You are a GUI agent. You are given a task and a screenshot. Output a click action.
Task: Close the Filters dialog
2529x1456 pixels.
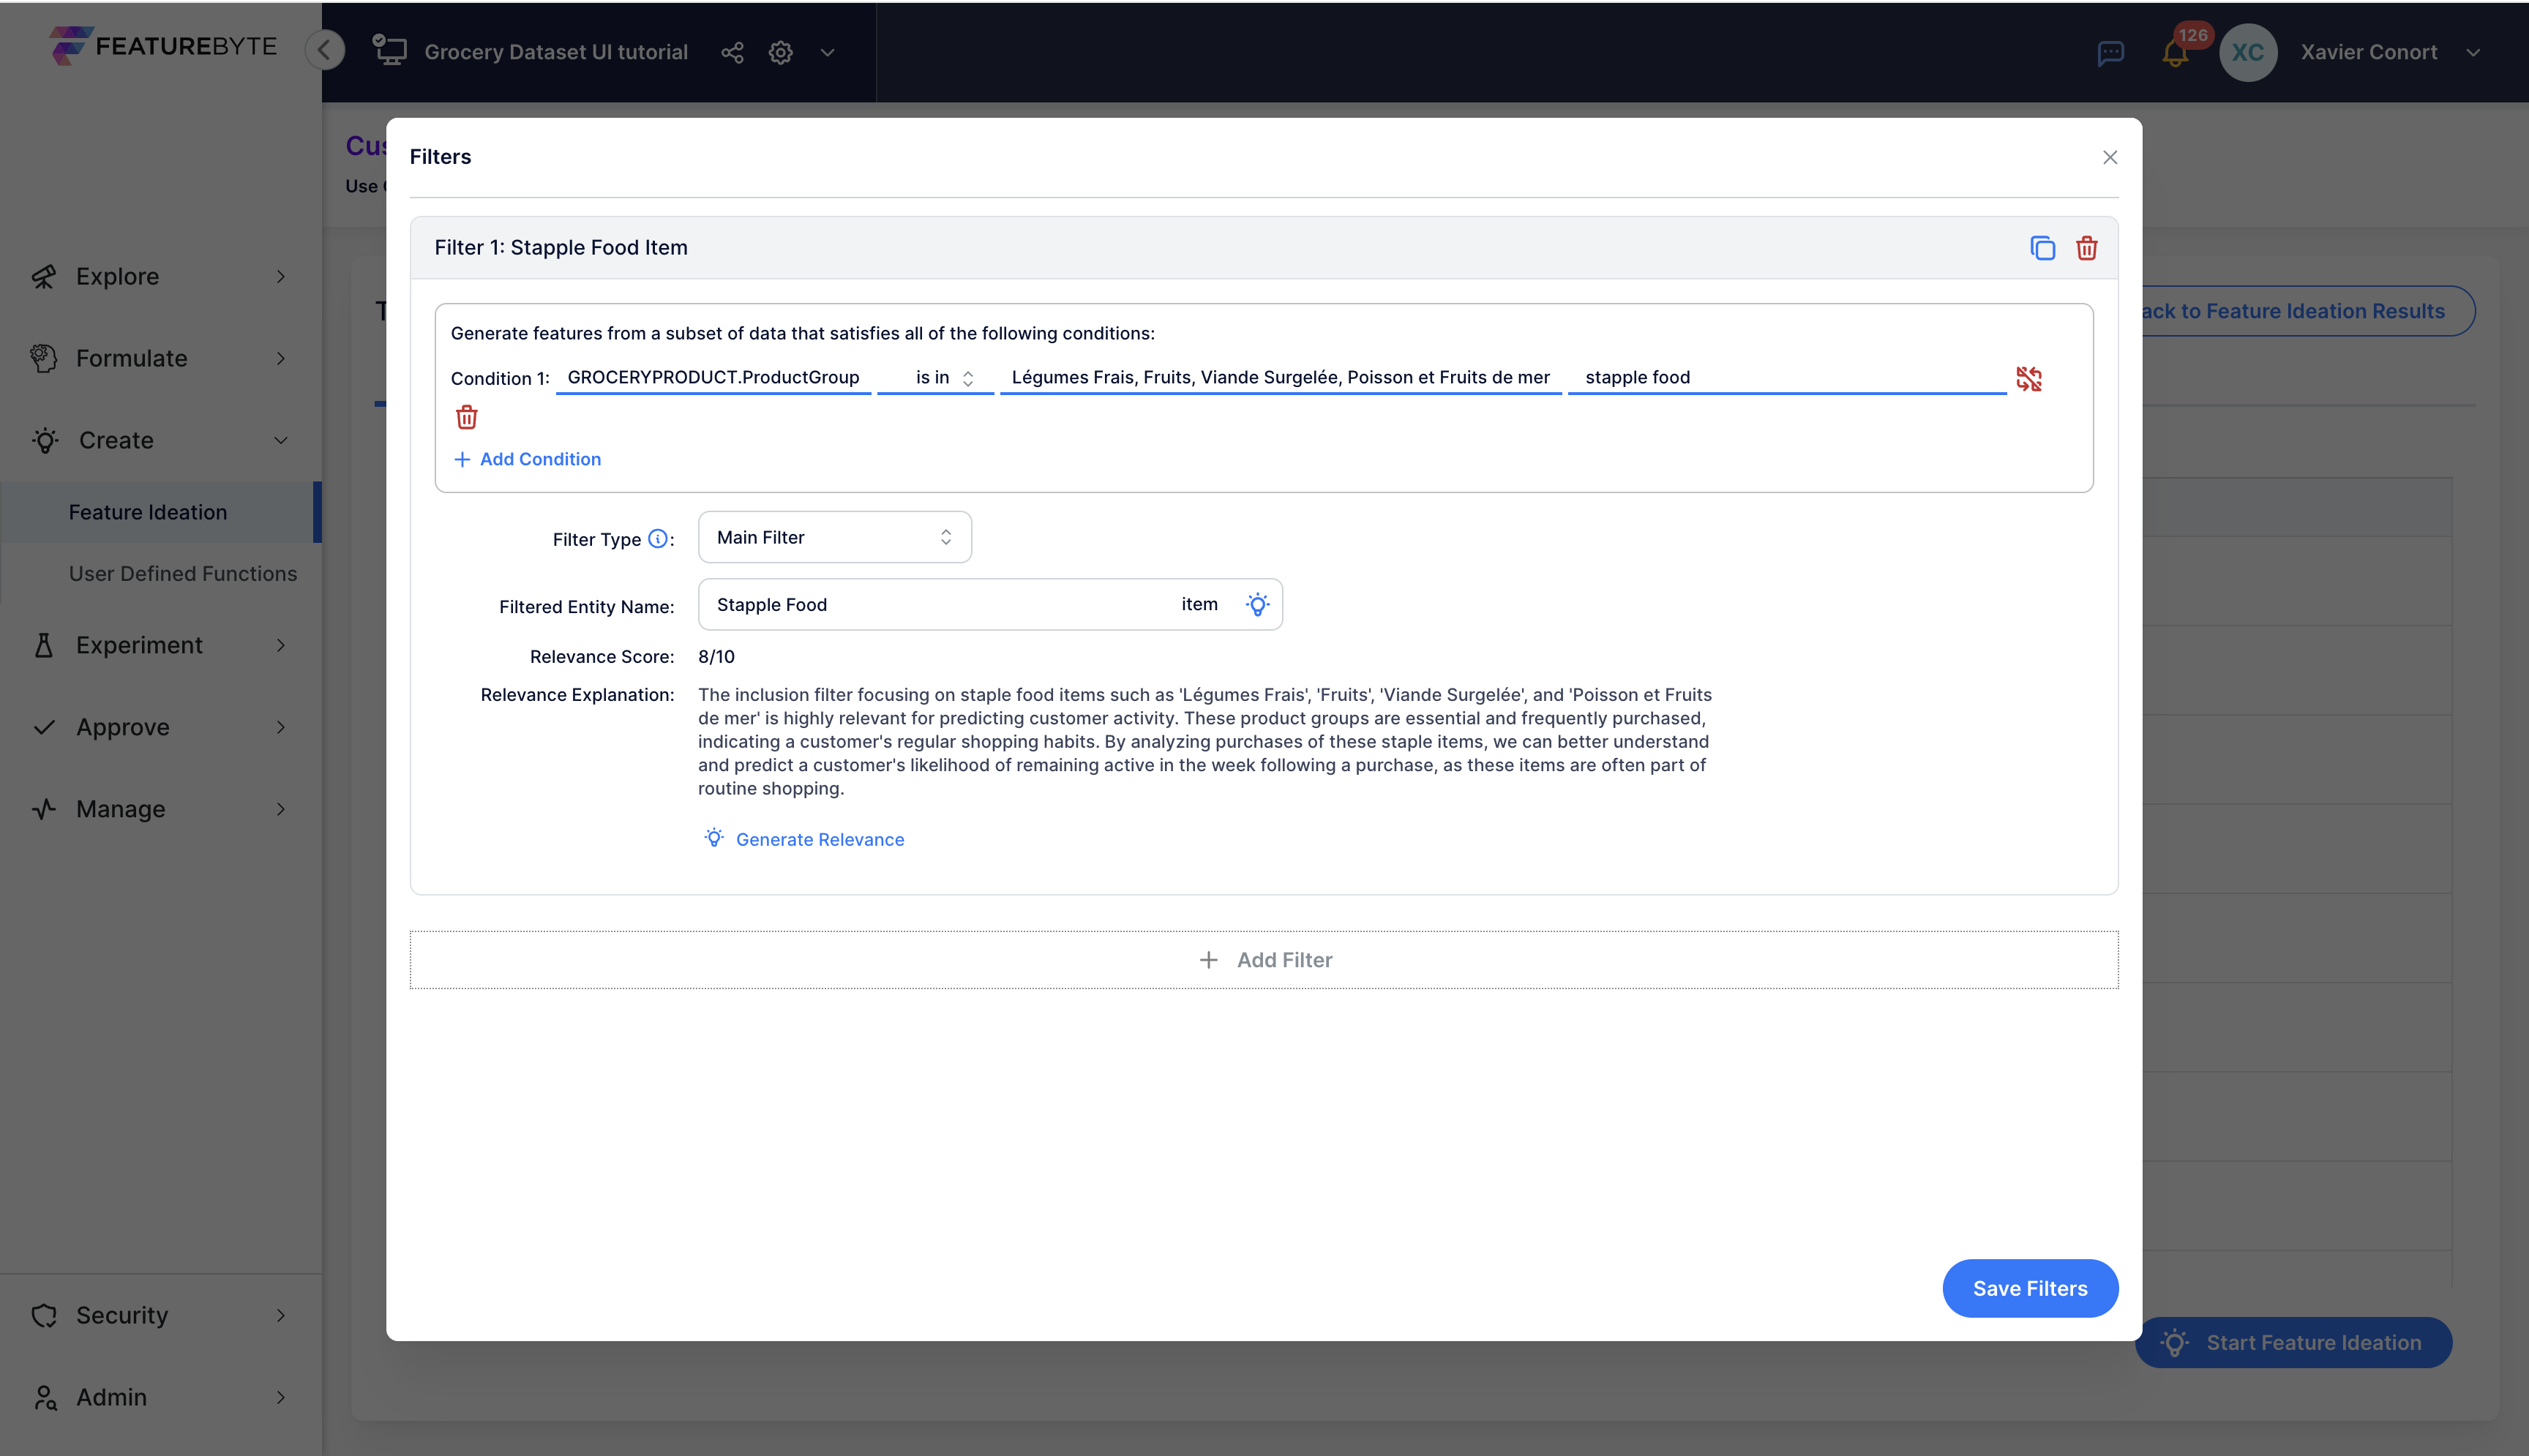point(2109,157)
